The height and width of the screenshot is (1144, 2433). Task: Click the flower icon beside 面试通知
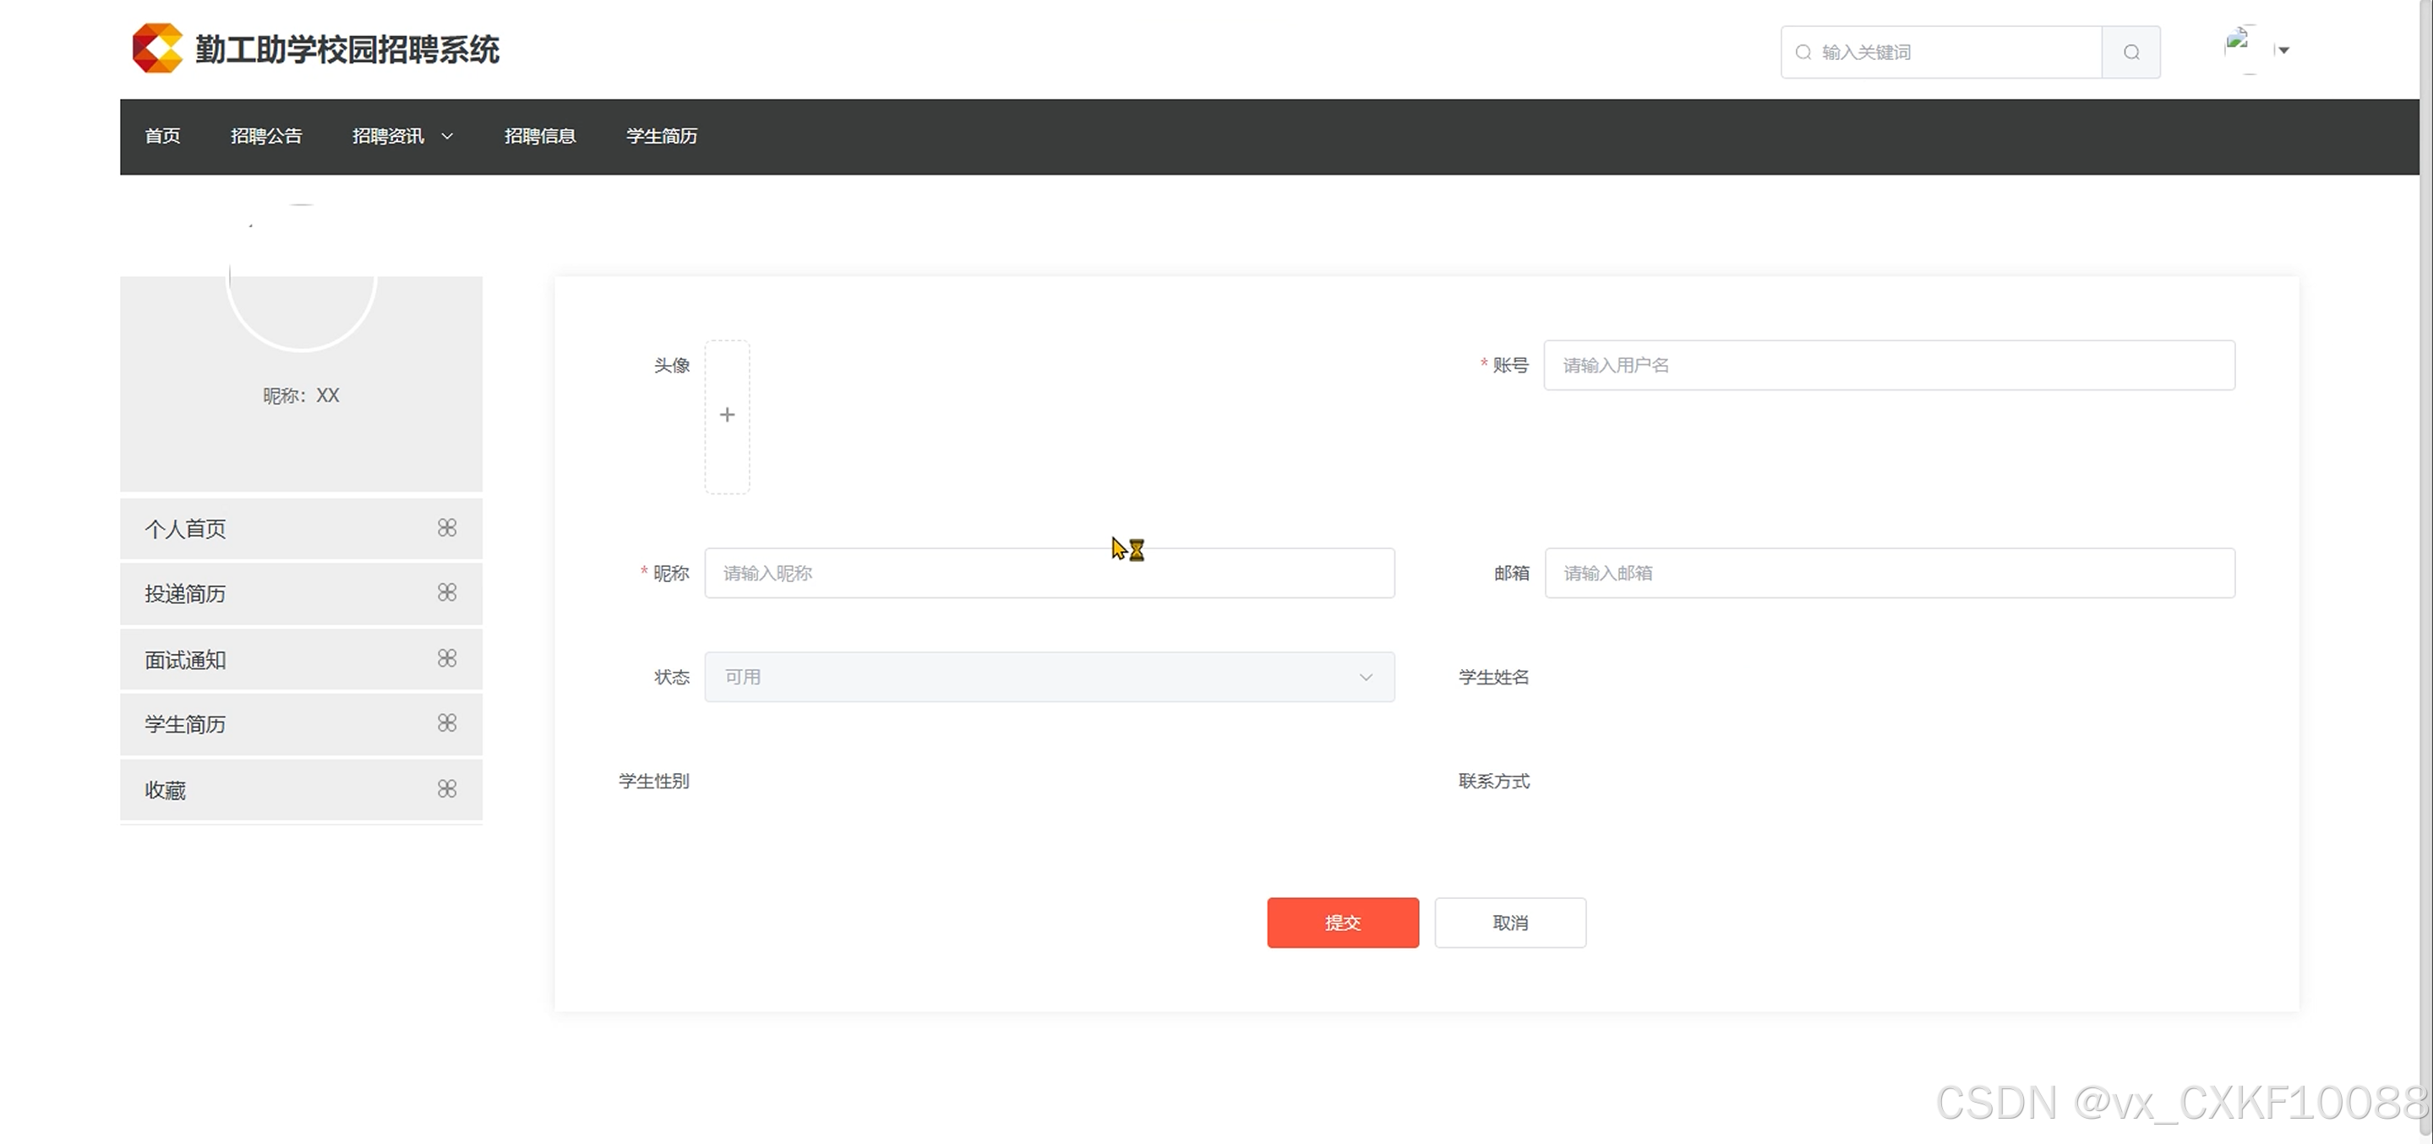(x=447, y=658)
